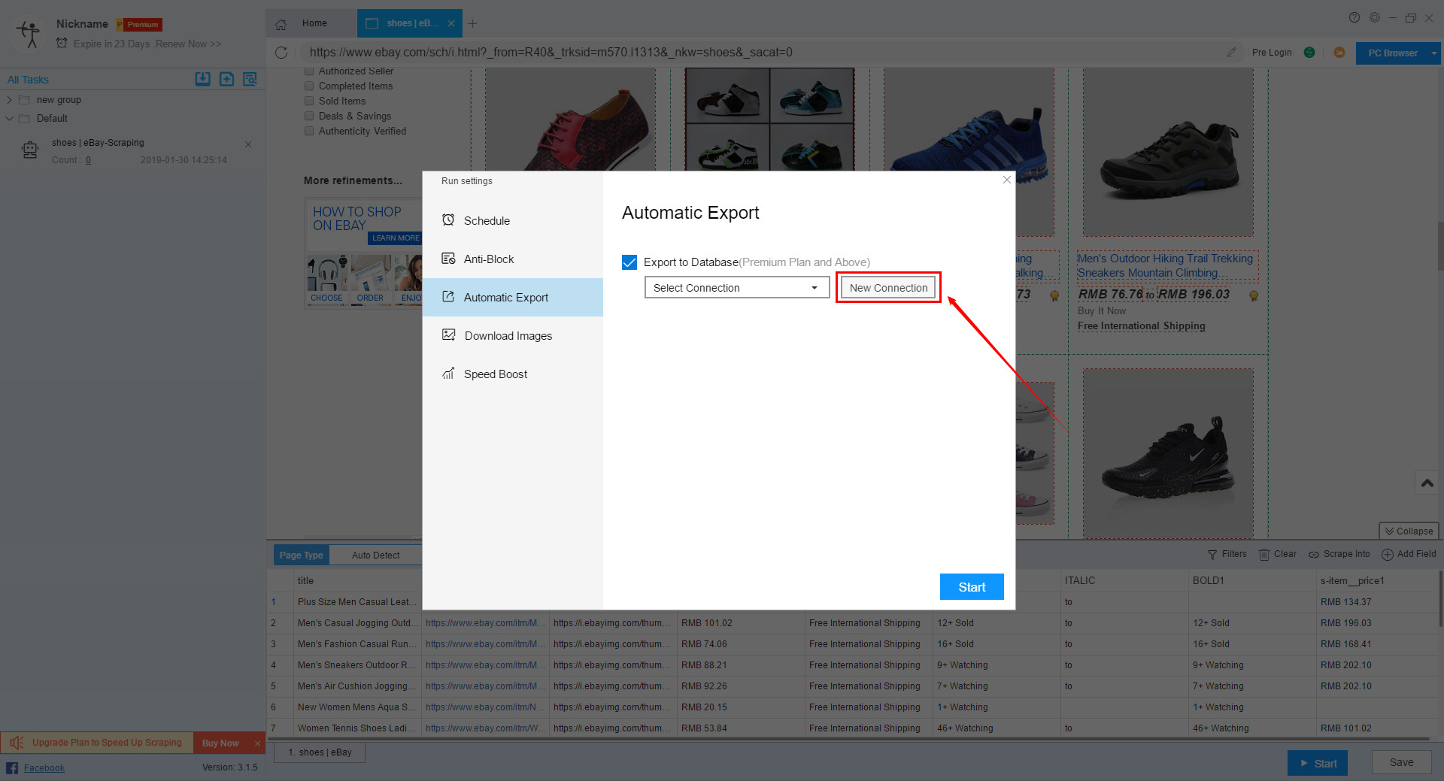Image resolution: width=1444 pixels, height=781 pixels.
Task: Click Buy Now in upgrade banner
Action: (x=220, y=743)
